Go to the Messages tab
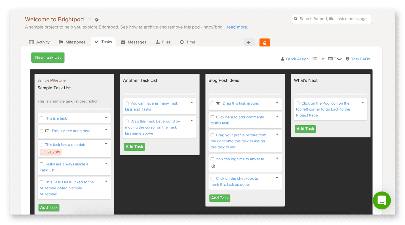Image resolution: width=405 pixels, height=225 pixels. [x=134, y=42]
